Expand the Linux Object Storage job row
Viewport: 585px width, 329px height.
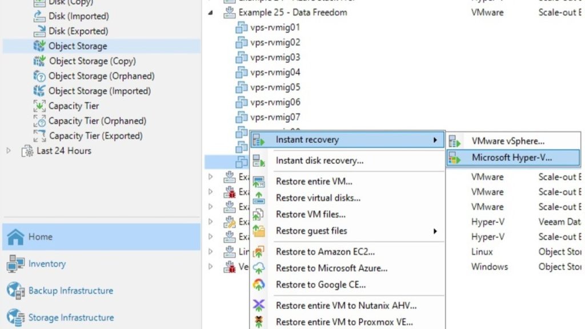210,252
